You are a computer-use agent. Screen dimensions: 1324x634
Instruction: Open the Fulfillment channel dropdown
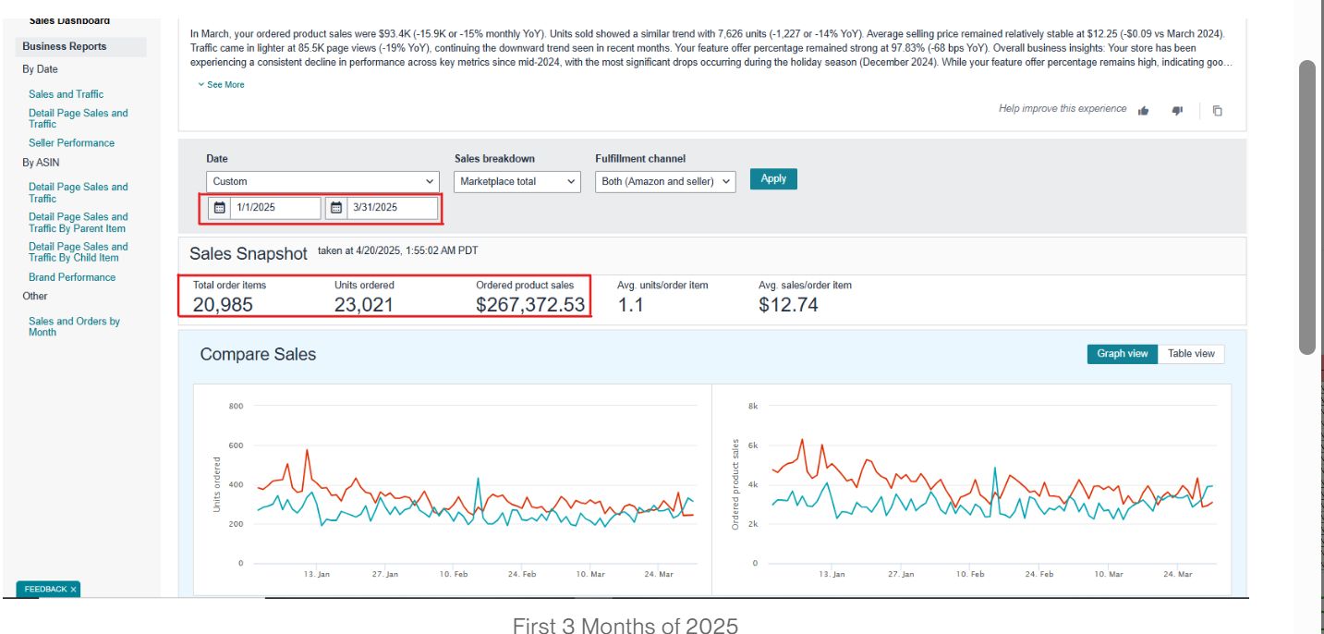(x=665, y=182)
